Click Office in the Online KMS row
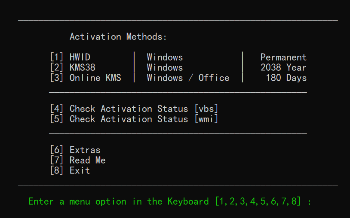This screenshot has width=350, height=218. tap(214, 78)
